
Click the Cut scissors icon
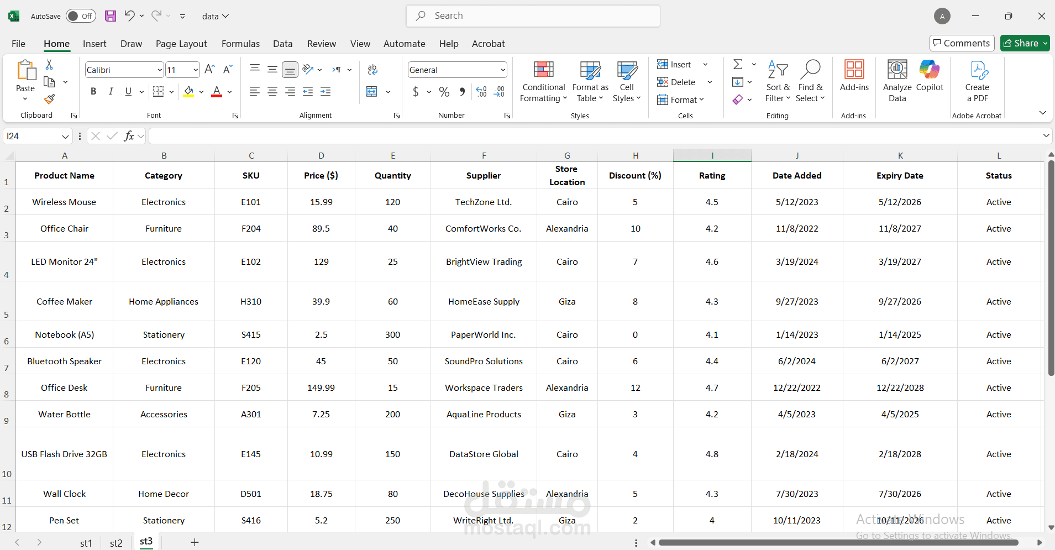[49, 65]
